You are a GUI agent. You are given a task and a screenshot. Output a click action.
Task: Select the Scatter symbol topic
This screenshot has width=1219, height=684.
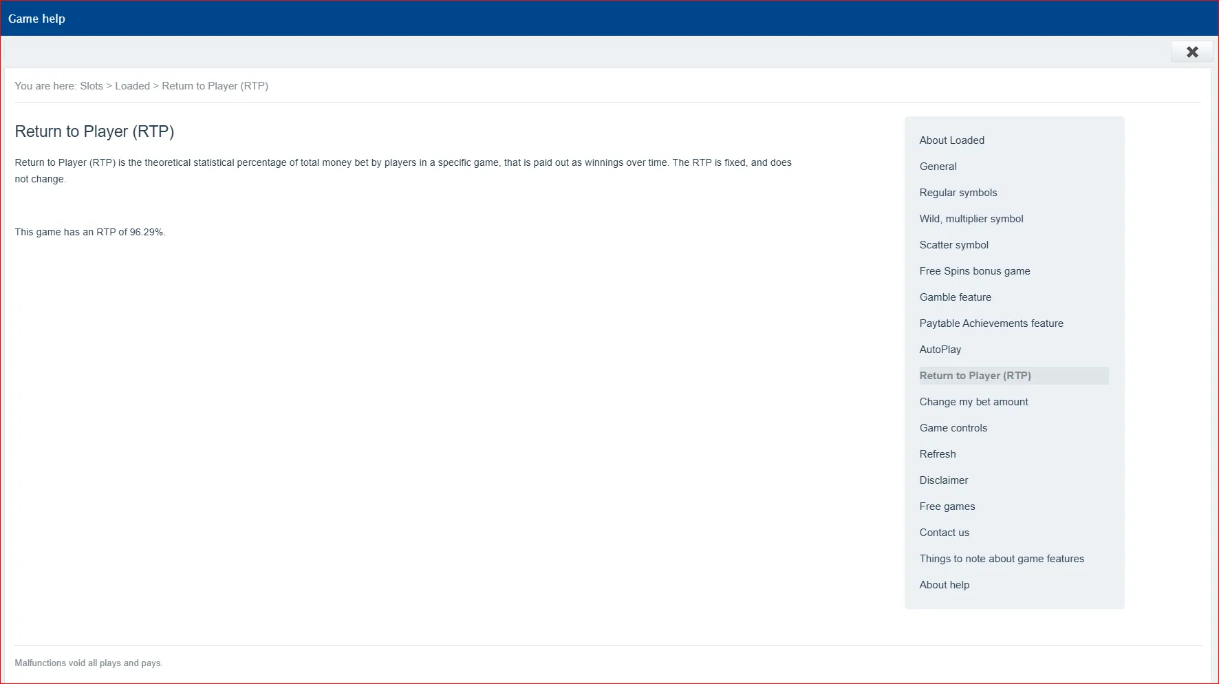[x=953, y=245]
